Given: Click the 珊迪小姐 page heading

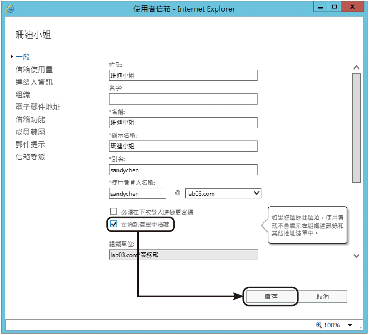Looking at the screenshot, I should coord(33,35).
